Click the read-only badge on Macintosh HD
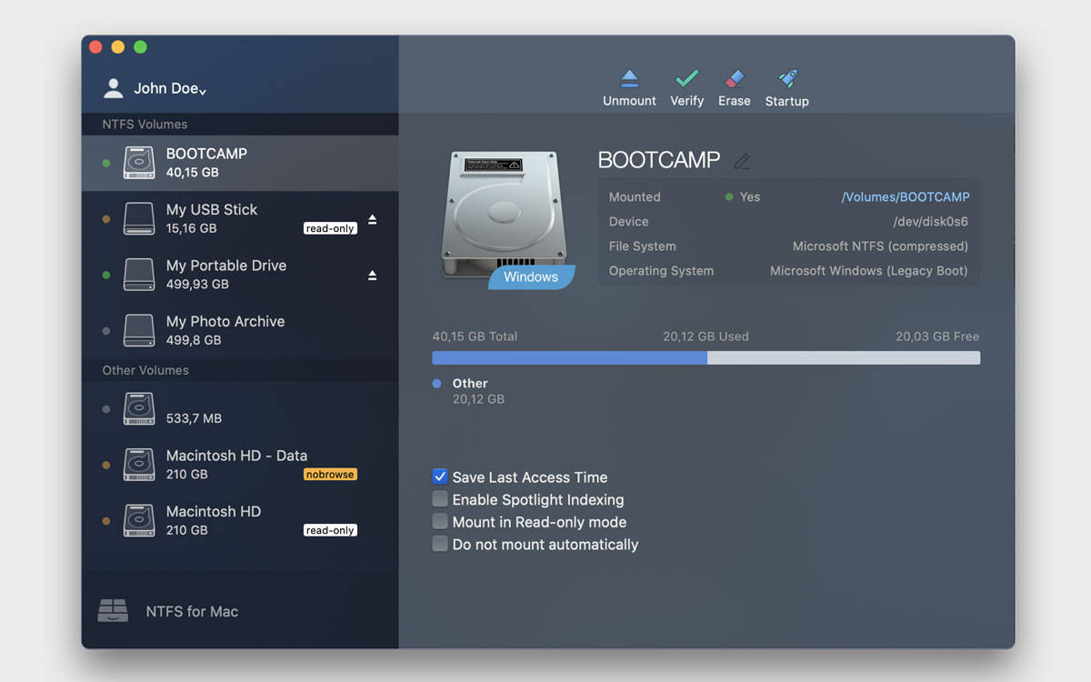1091x682 pixels. 330,530
